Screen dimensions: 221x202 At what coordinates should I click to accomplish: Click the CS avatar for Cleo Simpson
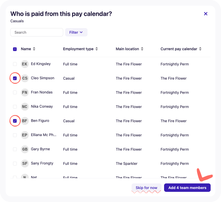pos(25,78)
